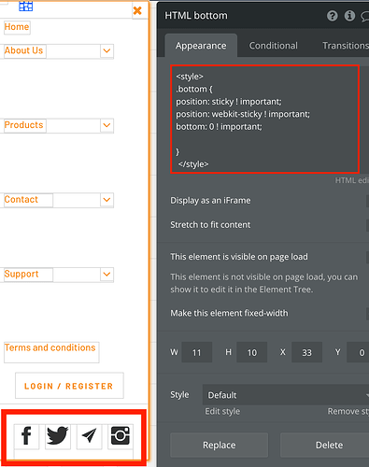Click the LOGIN / REGISTER button
Viewport: 369px width, 467px height.
point(69,386)
